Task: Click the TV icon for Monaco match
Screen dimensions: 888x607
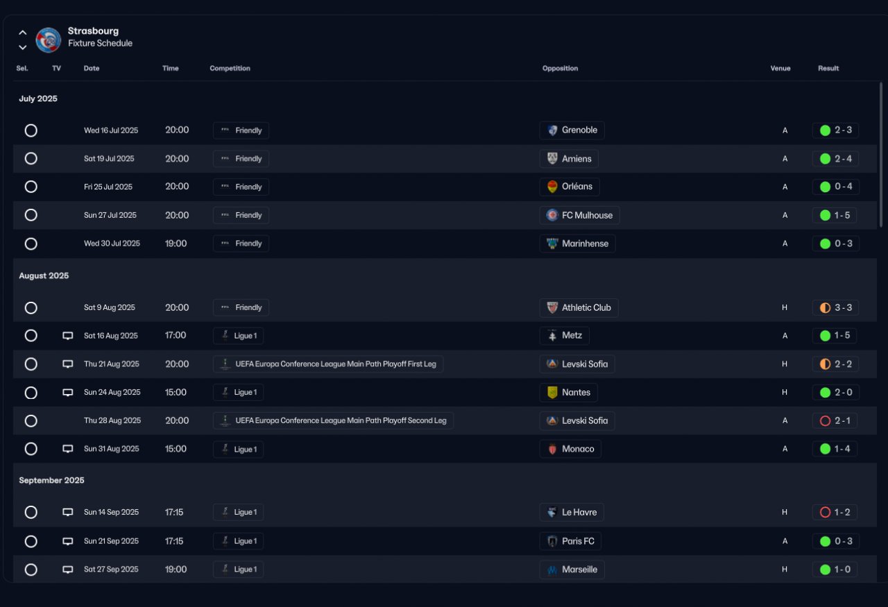Action: (x=68, y=449)
